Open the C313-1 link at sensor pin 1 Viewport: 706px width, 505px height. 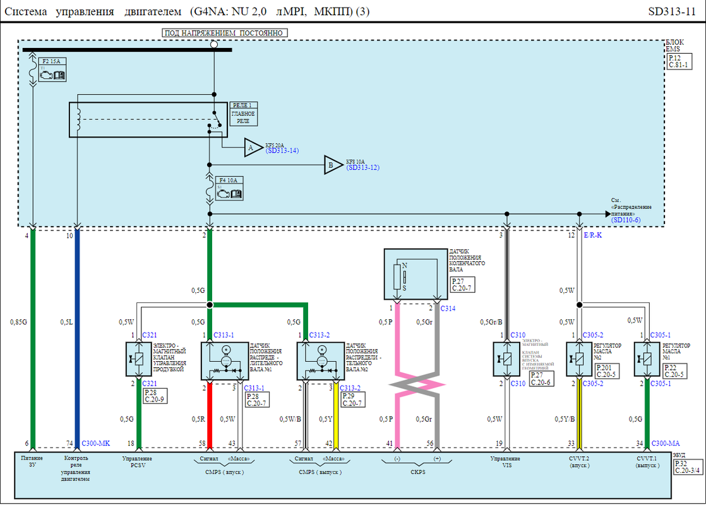[224, 335]
